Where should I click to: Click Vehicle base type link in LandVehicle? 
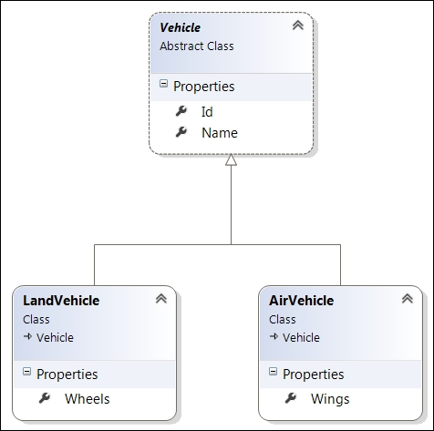point(55,337)
